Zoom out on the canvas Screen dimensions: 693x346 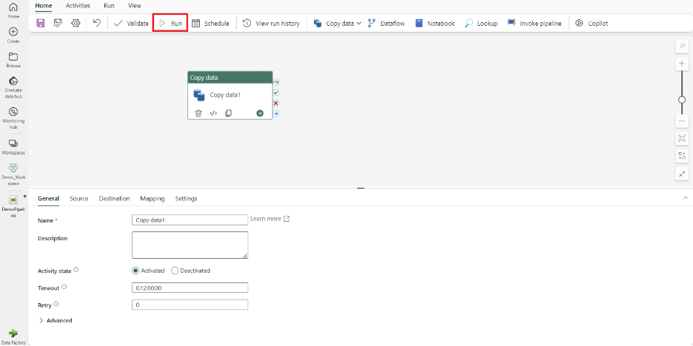682,121
